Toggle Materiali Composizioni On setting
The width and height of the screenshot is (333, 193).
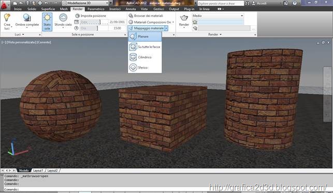point(151,22)
